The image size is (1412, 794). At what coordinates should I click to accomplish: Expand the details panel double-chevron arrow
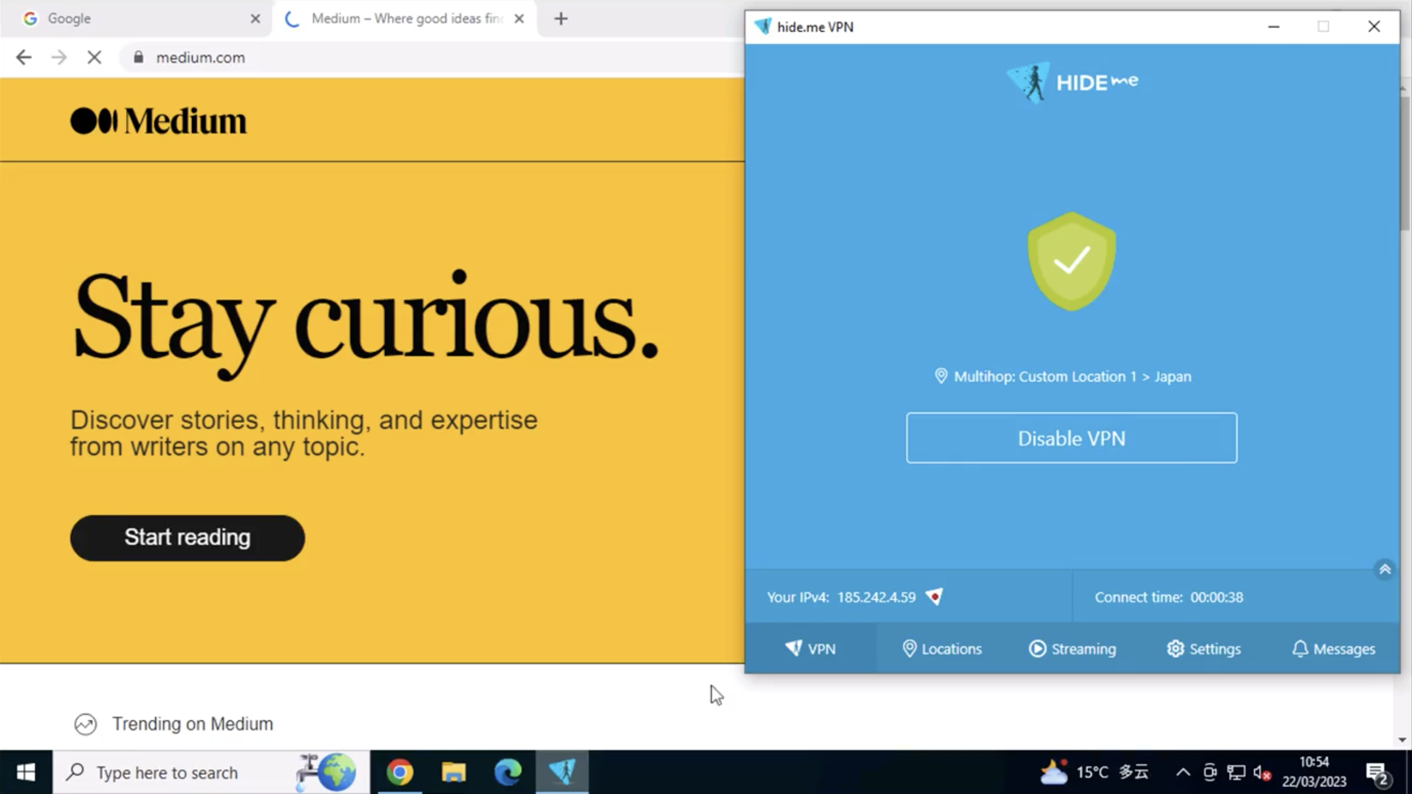(1384, 569)
